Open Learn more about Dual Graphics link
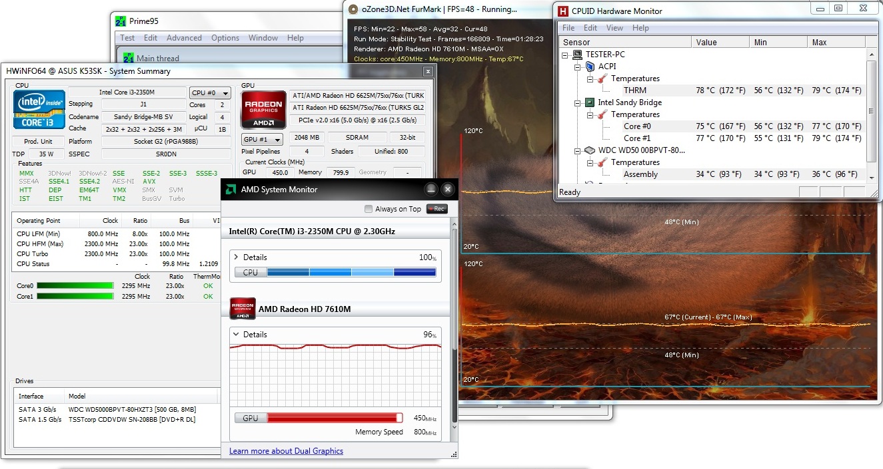The image size is (883, 469). pyautogui.click(x=286, y=451)
